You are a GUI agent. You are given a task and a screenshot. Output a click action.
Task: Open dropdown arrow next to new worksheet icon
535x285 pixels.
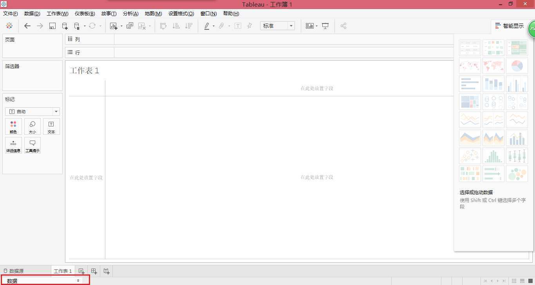[121, 26]
